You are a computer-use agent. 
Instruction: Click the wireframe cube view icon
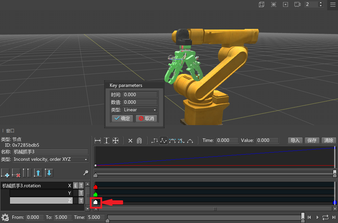pyautogui.click(x=262, y=4)
